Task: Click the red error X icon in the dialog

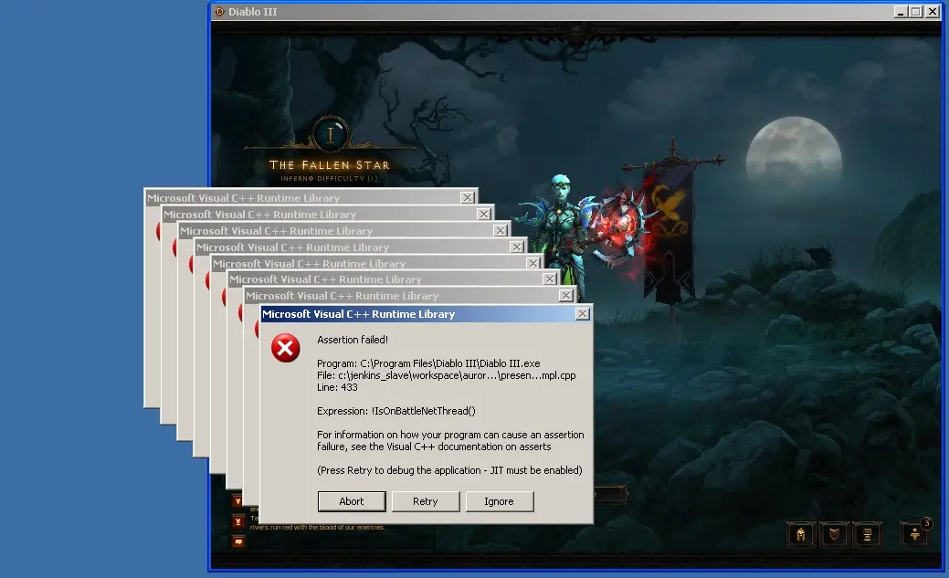Action: coord(286,348)
